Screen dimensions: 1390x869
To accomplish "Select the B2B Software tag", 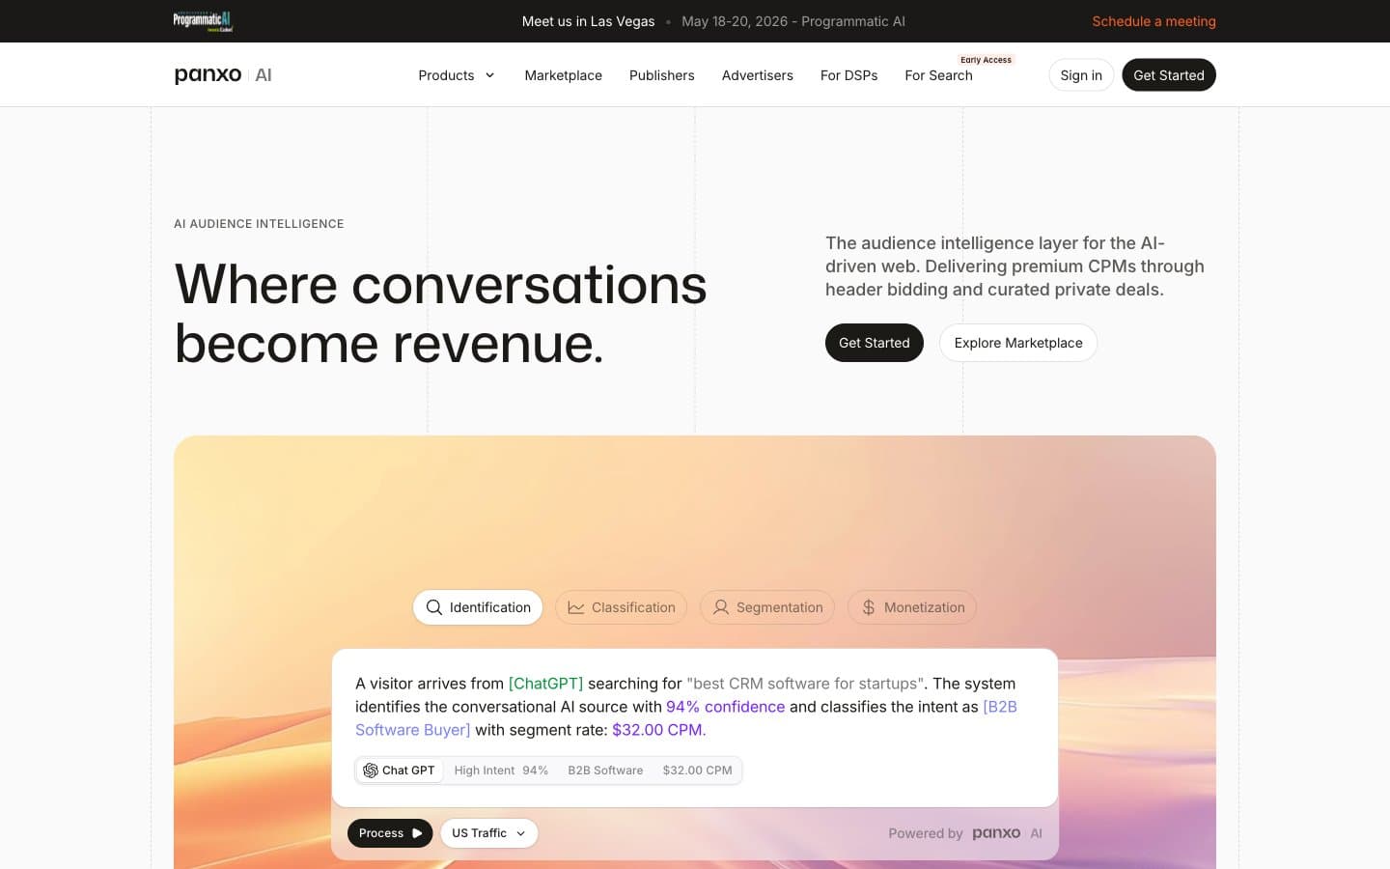I will (605, 771).
